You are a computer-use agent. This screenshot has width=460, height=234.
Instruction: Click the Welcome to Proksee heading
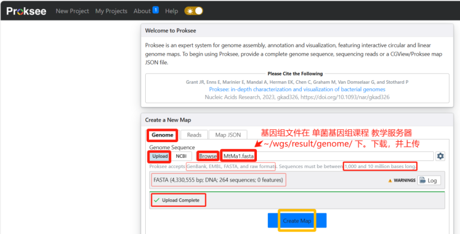click(x=171, y=31)
